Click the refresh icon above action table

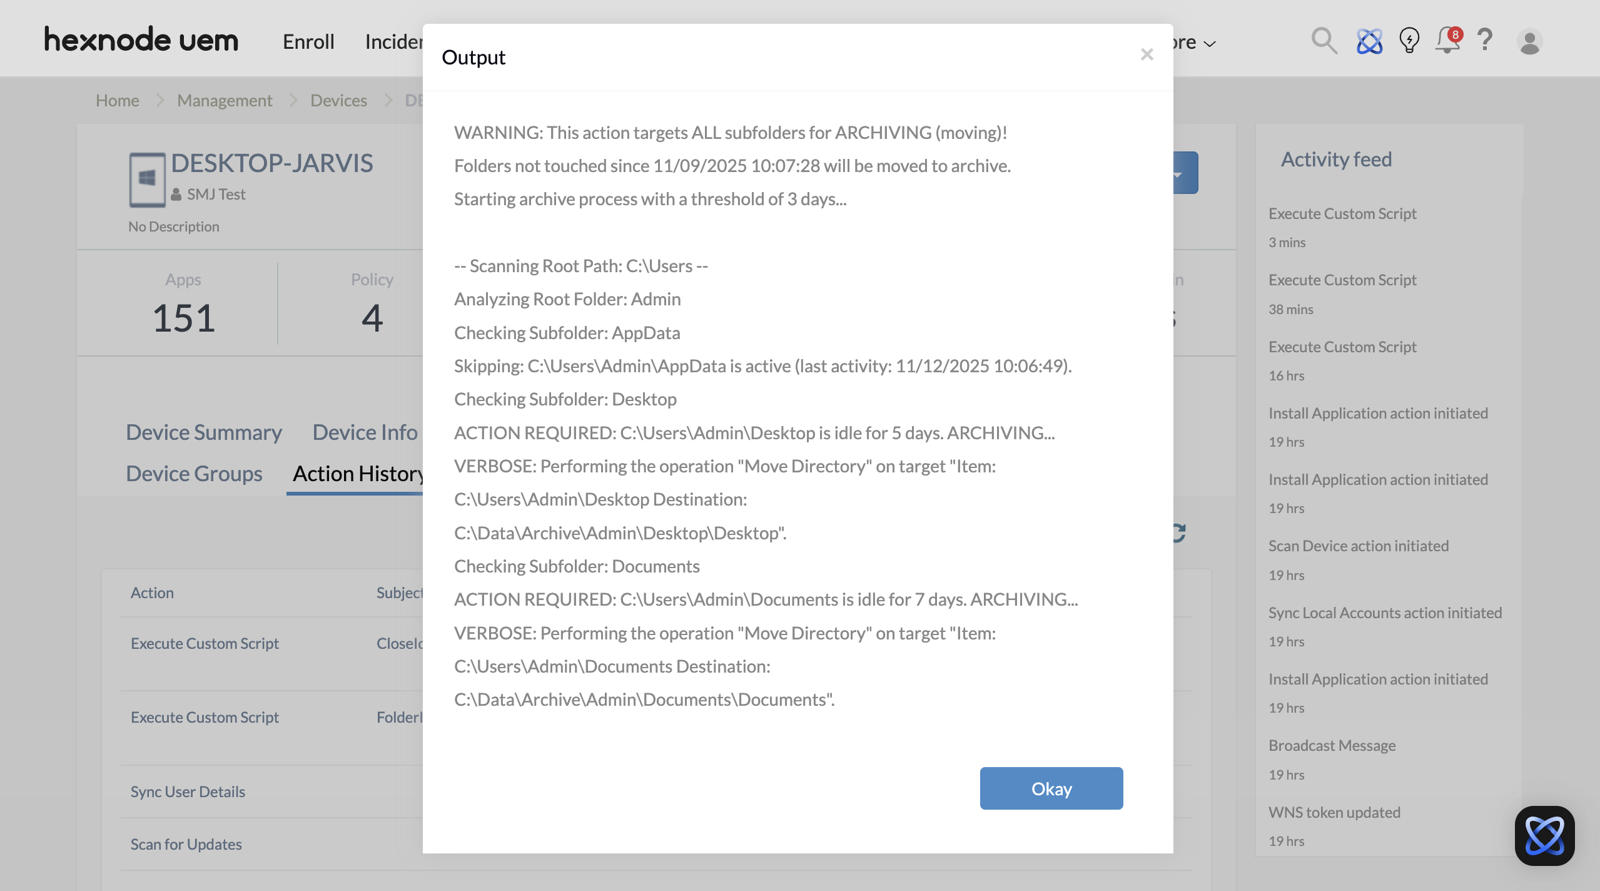pos(1180,533)
